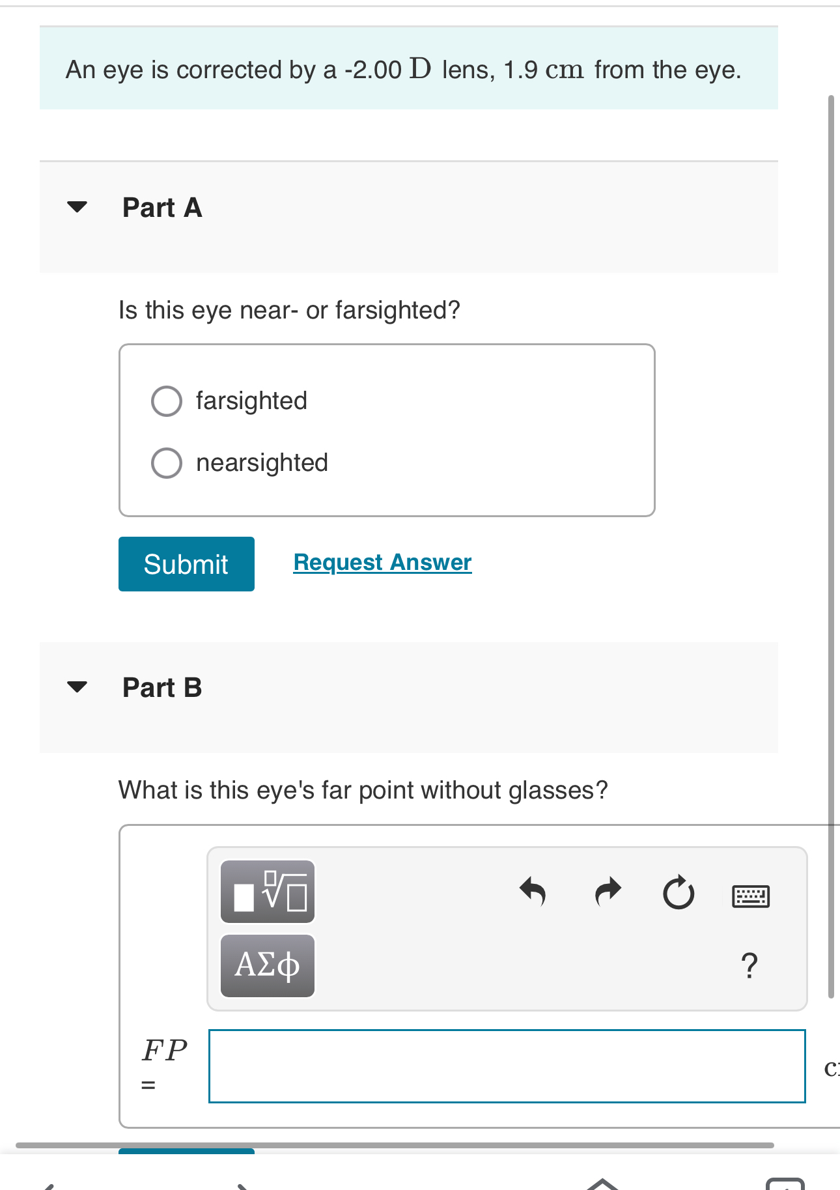840x1190 pixels.
Task: Open the square root template tool
Action: pyautogui.click(x=267, y=893)
